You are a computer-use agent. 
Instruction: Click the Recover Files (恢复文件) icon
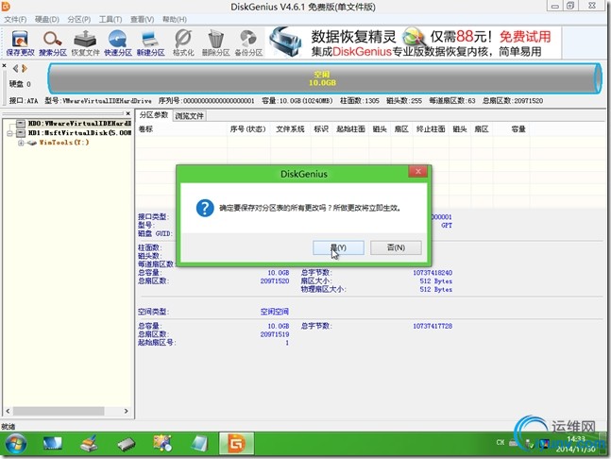85,43
